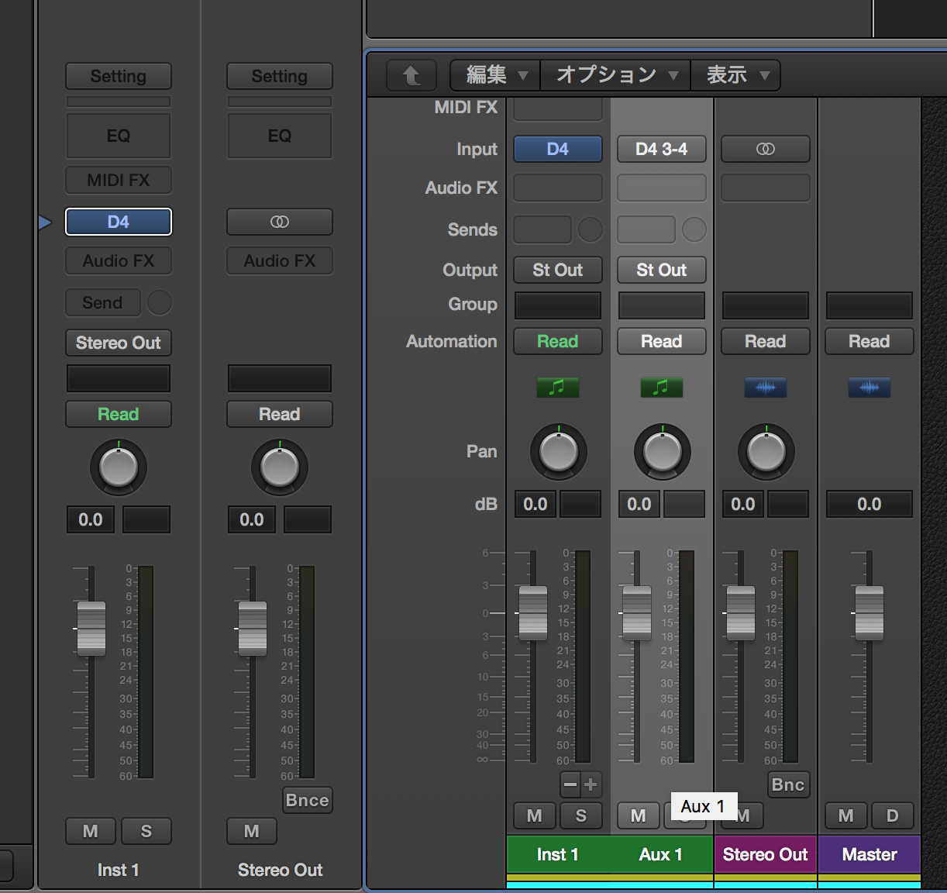The width and height of the screenshot is (947, 893).
Task: Click Audio FX slot on inspector Stereo Out
Action: pos(279,260)
